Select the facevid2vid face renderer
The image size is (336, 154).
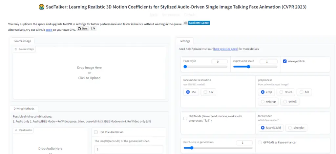271,128
